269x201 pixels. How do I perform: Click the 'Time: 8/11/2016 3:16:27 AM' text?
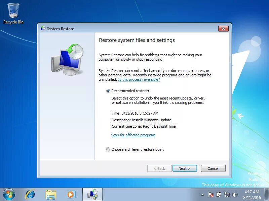135,113
